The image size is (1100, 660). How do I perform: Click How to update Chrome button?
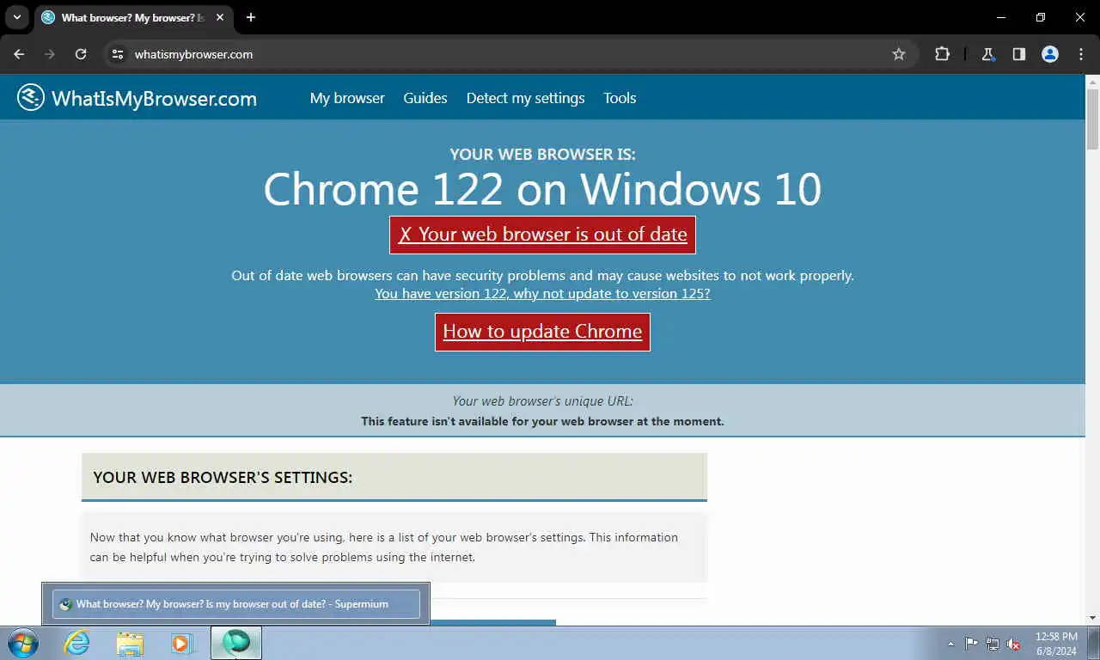542,332
